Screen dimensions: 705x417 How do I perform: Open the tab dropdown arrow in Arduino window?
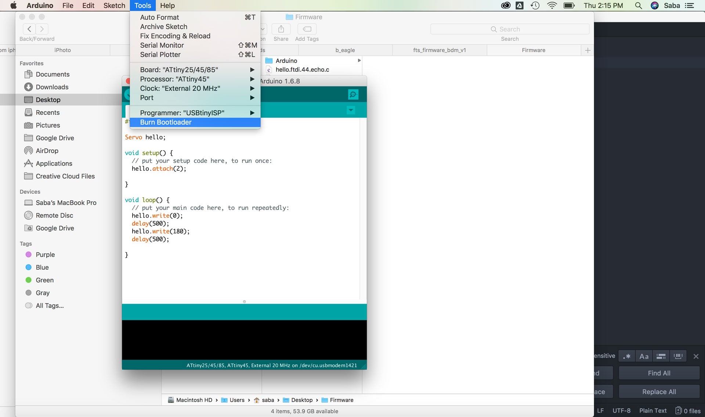(351, 110)
